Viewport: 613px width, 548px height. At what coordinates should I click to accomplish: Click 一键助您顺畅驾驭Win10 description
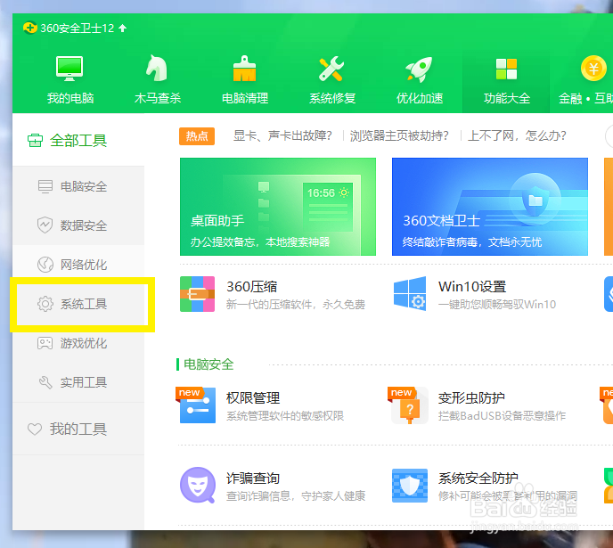point(497,305)
